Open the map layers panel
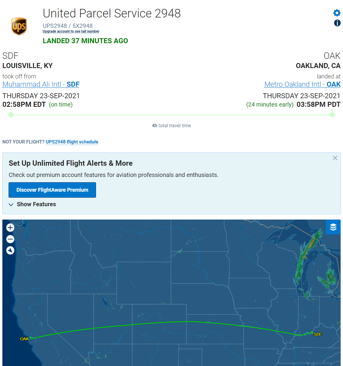Image resolution: width=343 pixels, height=366 pixels. point(333,227)
